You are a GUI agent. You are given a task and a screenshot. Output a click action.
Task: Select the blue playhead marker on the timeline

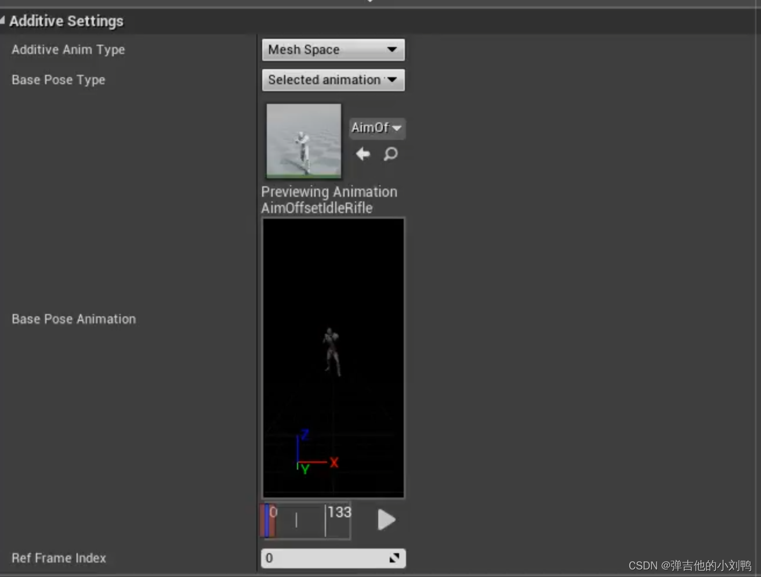pos(268,520)
